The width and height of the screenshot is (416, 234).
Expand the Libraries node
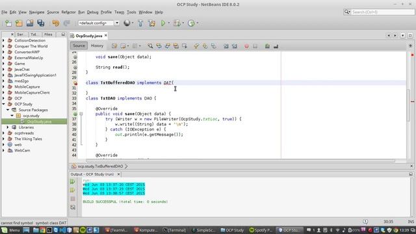tap(8, 127)
